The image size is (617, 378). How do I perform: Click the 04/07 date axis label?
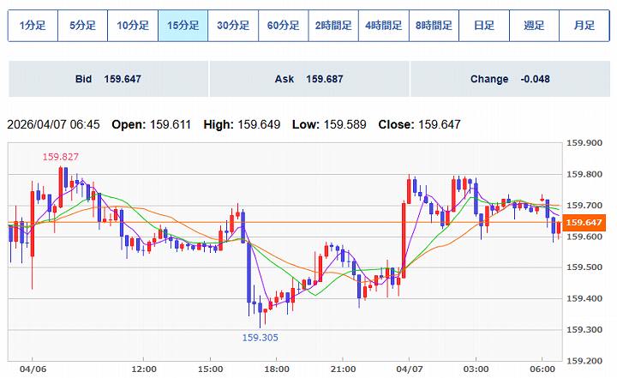point(410,369)
